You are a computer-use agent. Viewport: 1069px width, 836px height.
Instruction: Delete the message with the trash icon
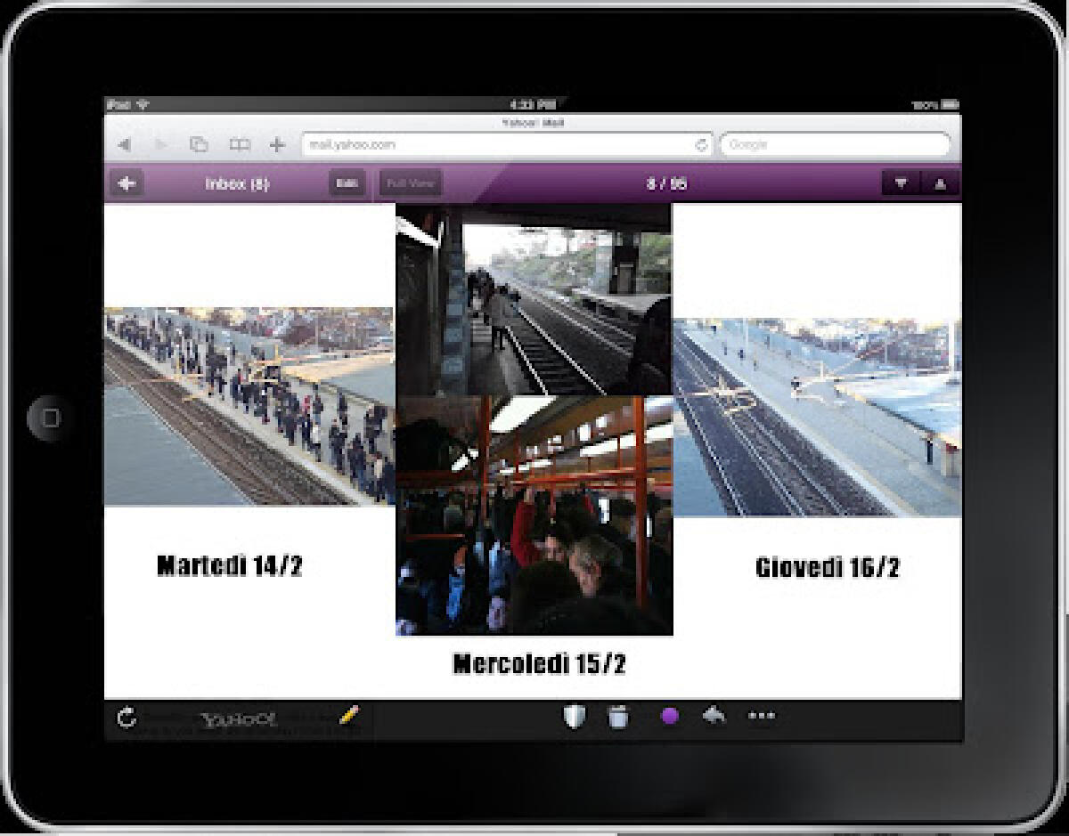(618, 717)
